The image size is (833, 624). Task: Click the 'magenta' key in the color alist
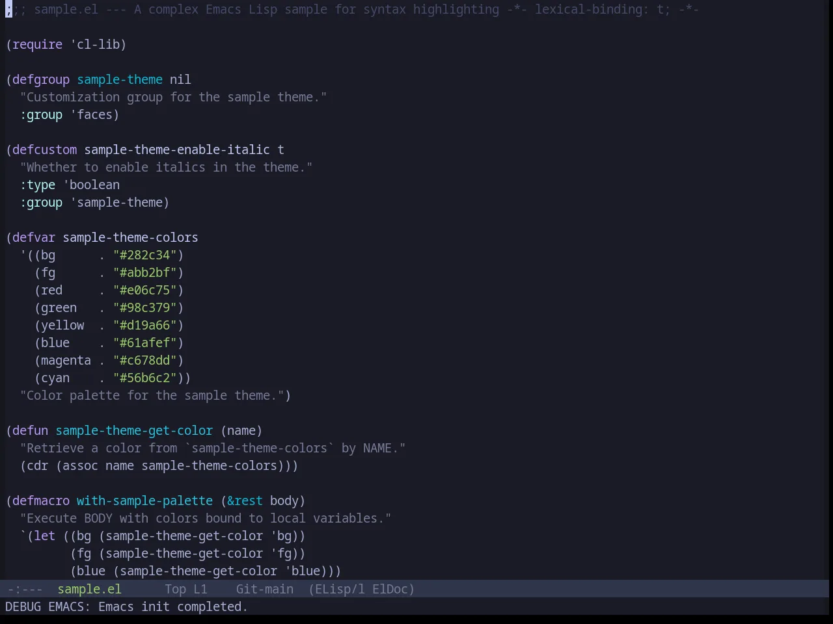point(66,360)
